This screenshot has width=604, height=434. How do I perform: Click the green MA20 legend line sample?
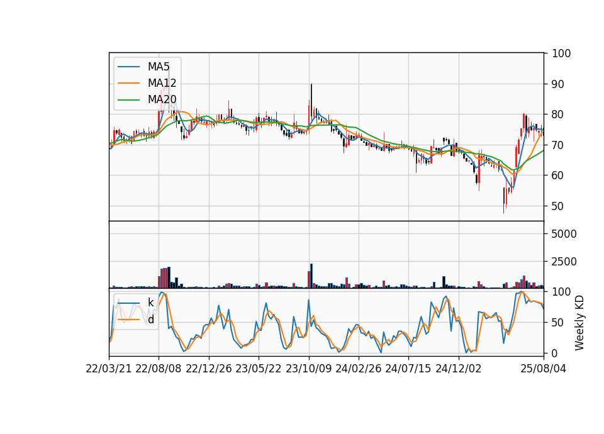[x=128, y=100]
